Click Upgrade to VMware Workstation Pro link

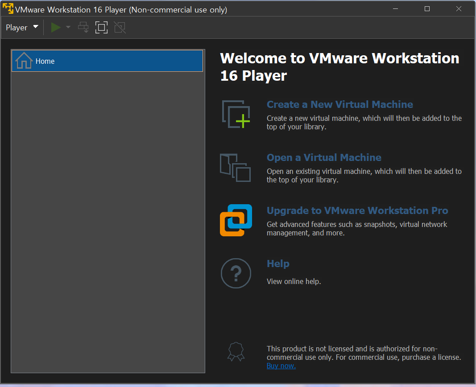coord(357,210)
